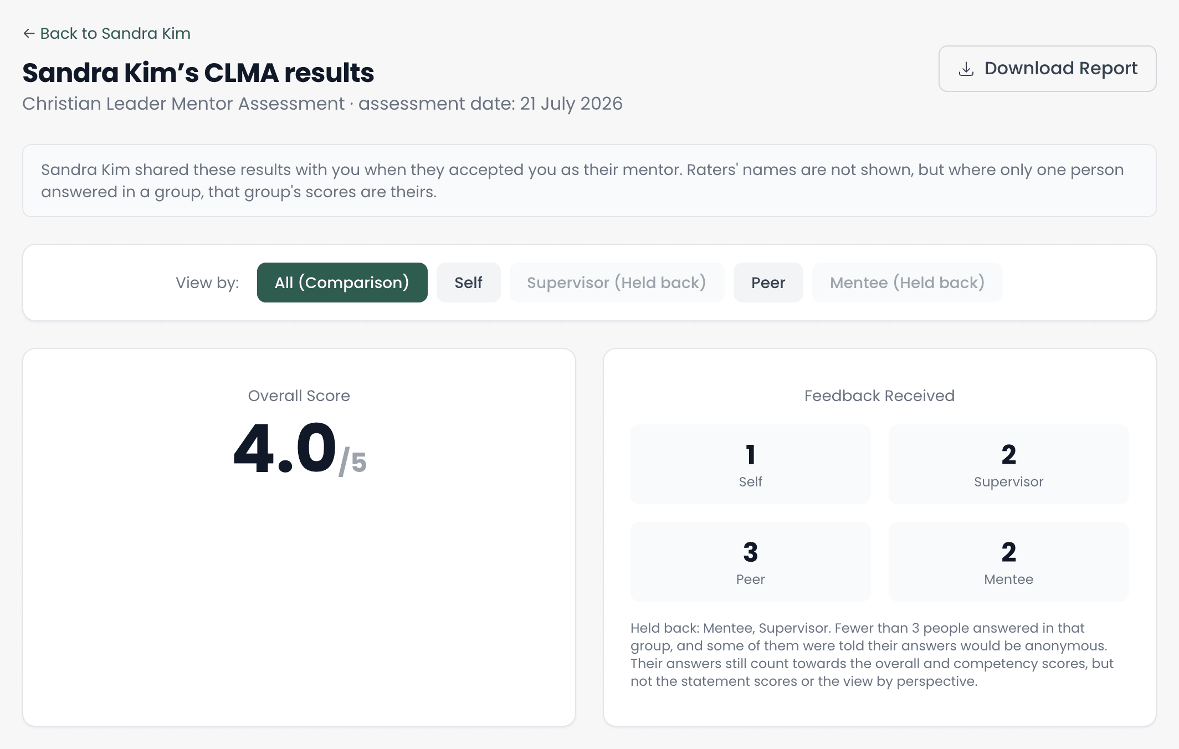Click the Held back explanation paragraph
This screenshot has width=1179, height=749.
tap(872, 654)
